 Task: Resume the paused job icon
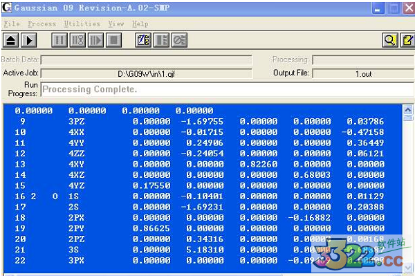click(x=95, y=40)
